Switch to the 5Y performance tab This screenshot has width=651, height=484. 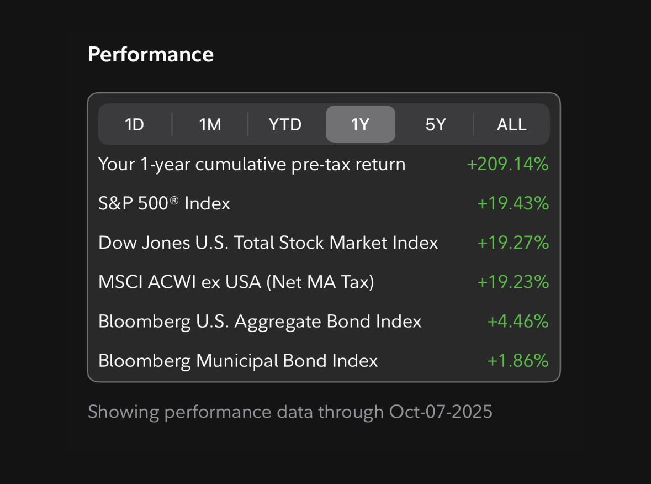click(436, 124)
